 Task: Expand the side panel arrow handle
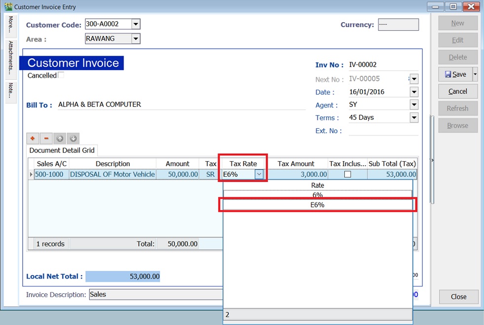pyautogui.click(x=433, y=160)
